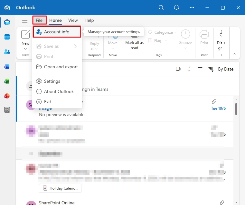Toggle the hamburger navigation pane button

[25, 21]
